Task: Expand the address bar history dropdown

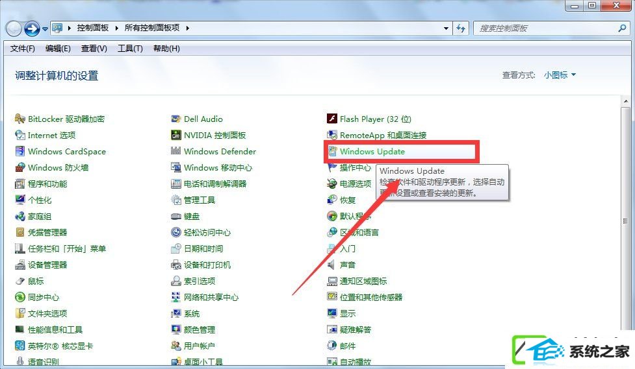Action: [446, 29]
